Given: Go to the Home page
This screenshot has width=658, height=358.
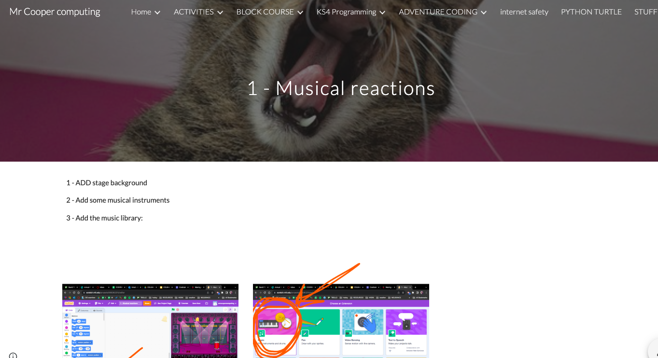Looking at the screenshot, I should (141, 12).
